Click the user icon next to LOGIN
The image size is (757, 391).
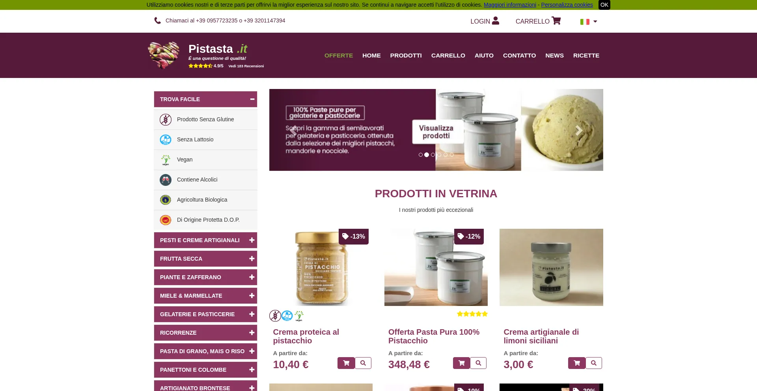tap(496, 20)
